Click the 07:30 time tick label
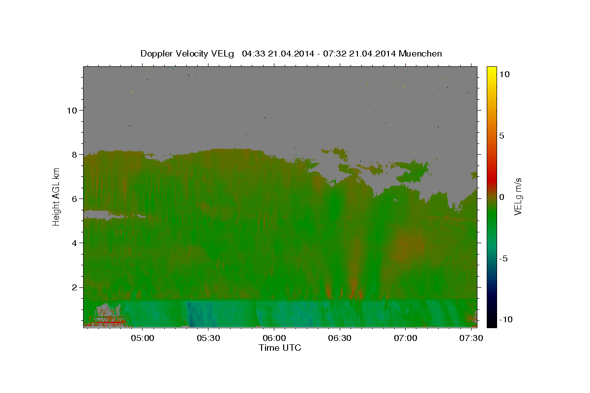Viewport: 590px width, 393px height. 471,338
